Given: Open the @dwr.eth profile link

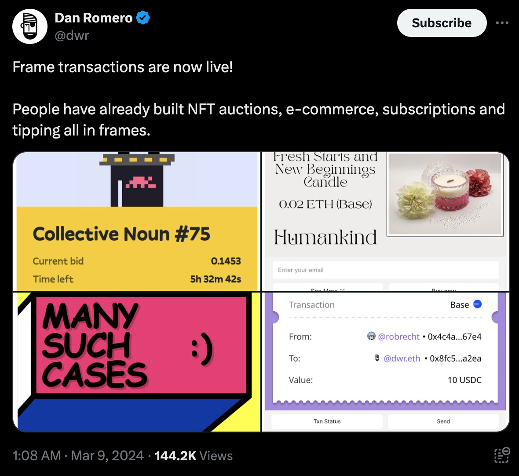Looking at the screenshot, I should (401, 358).
